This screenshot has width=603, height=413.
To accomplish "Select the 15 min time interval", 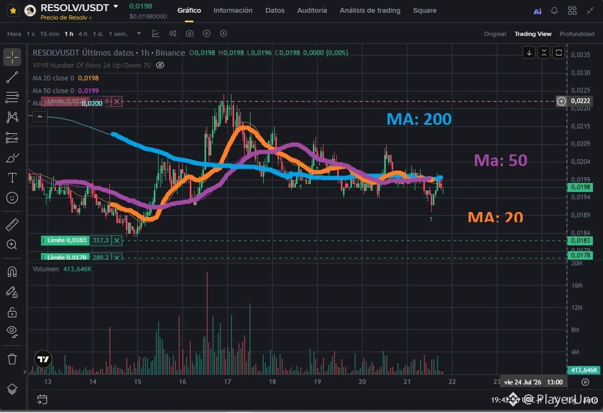I will pyautogui.click(x=50, y=34).
